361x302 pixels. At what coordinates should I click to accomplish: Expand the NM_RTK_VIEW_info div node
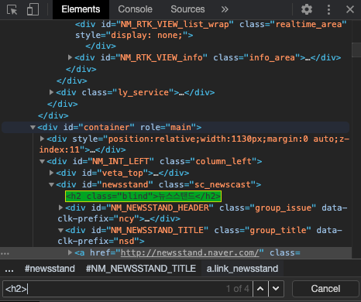(x=70, y=57)
